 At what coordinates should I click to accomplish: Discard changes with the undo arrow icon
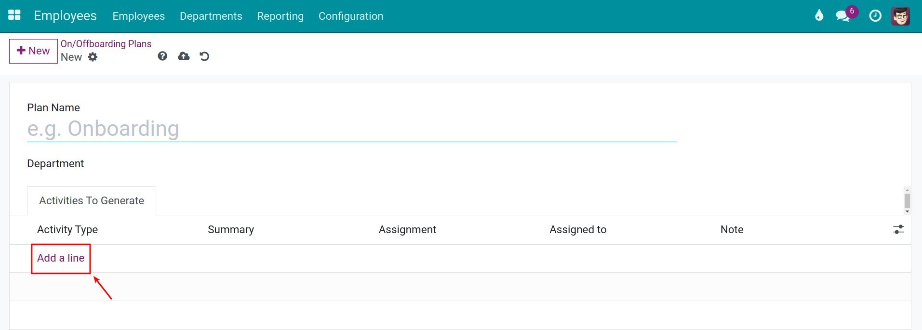pyautogui.click(x=204, y=56)
